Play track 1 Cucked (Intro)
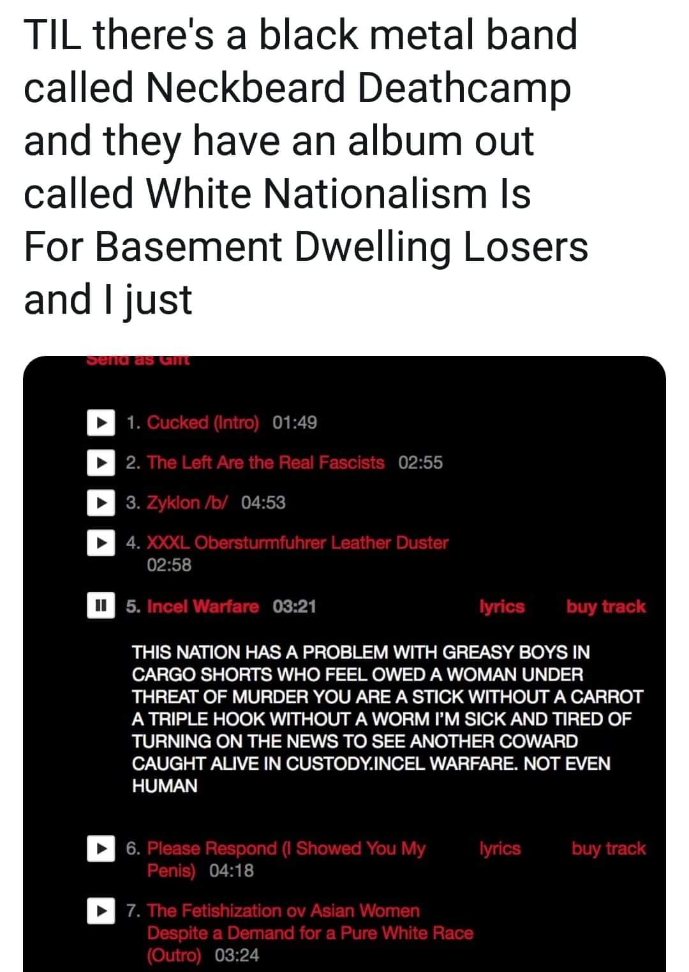The height and width of the screenshot is (972, 689). pyautogui.click(x=100, y=423)
